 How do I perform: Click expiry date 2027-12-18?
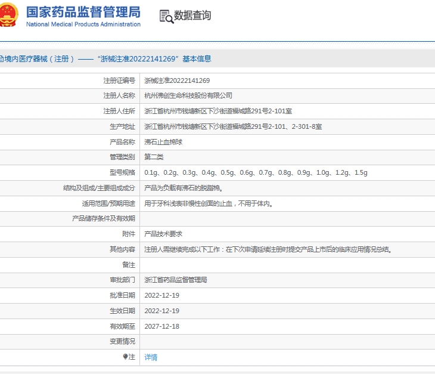pyautogui.click(x=161, y=326)
